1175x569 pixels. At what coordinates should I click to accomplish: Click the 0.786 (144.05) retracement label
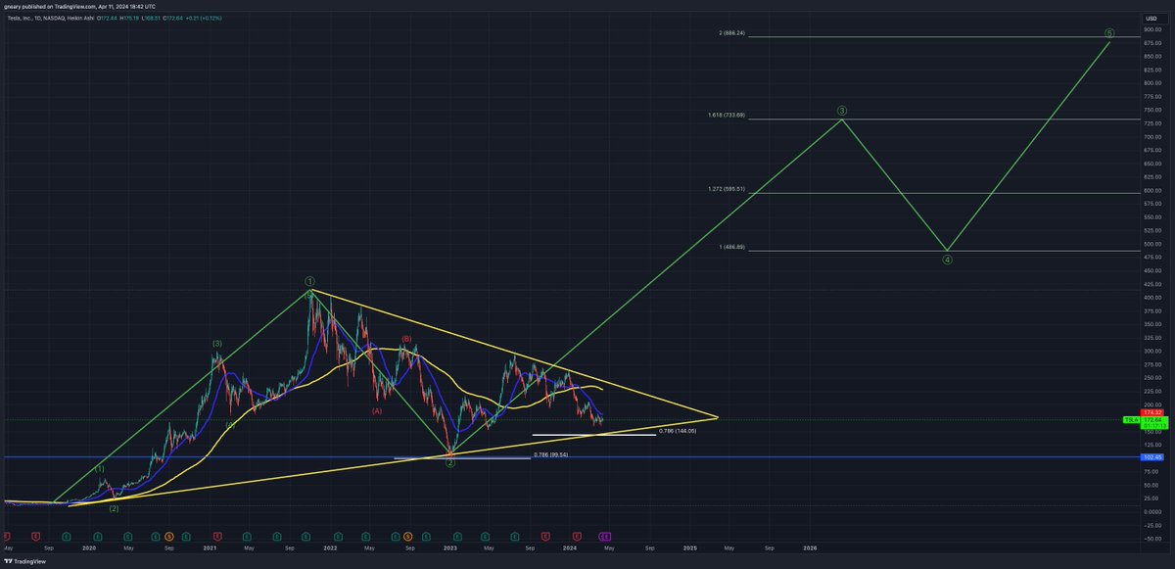(678, 431)
